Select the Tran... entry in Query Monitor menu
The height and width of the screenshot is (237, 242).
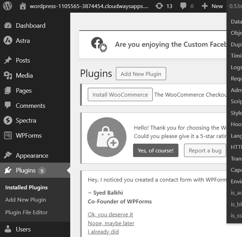(236, 159)
